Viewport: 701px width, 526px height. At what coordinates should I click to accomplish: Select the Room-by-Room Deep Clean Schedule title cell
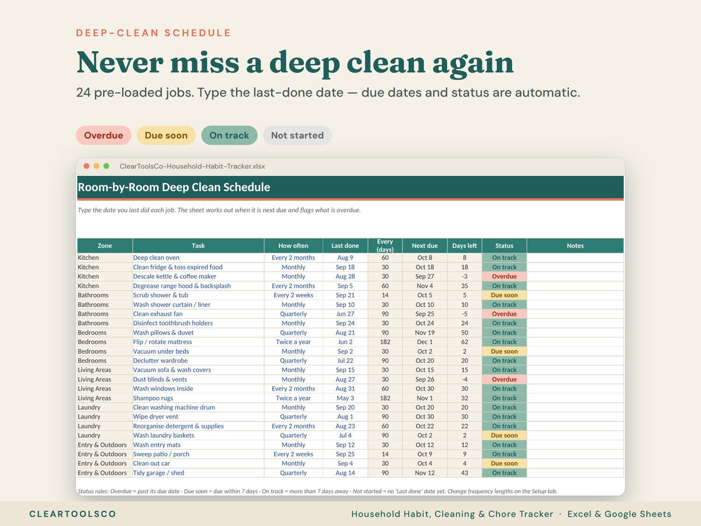[350, 187]
